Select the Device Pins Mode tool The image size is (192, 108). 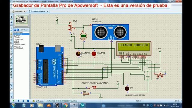click(11, 40)
